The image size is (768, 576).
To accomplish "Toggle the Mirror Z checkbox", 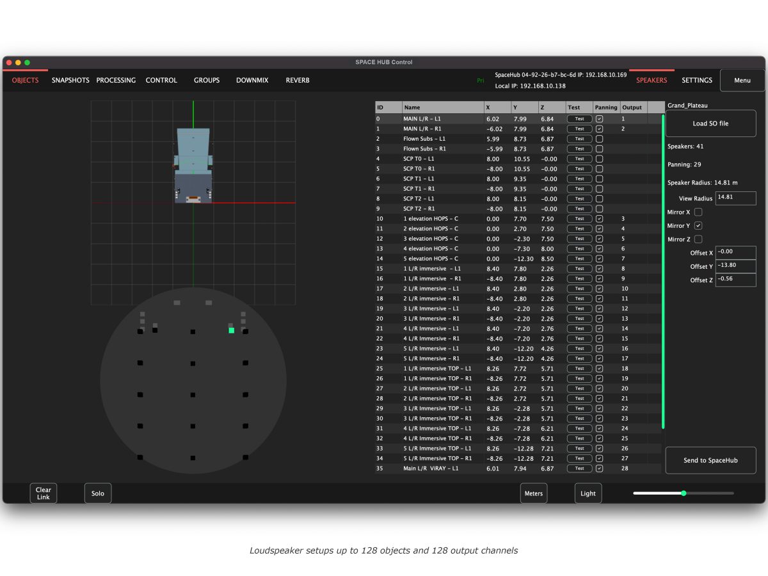I will (x=698, y=239).
